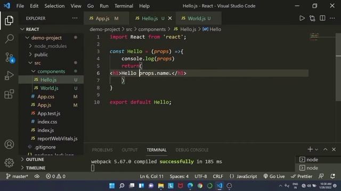This screenshot has height=191, width=341.
Task: Open the Extensions view
Action: coord(9,94)
